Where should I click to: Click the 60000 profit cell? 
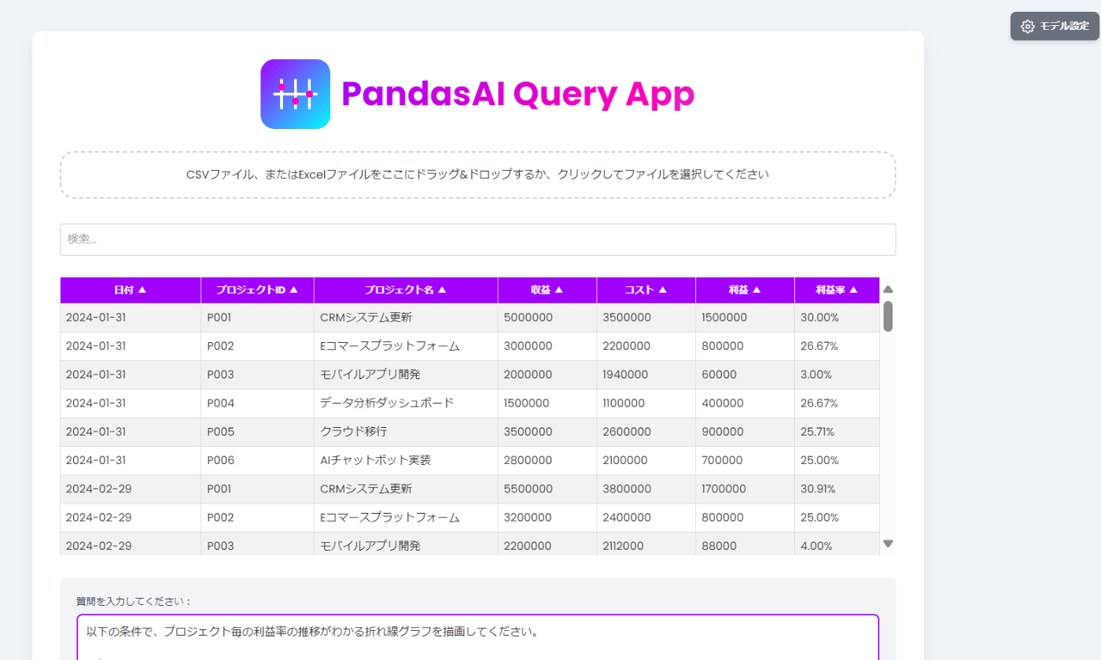[745, 374]
